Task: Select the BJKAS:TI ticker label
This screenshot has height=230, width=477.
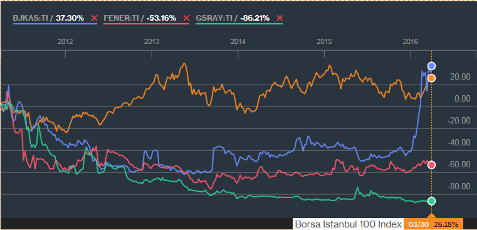Action: pyautogui.click(x=30, y=18)
